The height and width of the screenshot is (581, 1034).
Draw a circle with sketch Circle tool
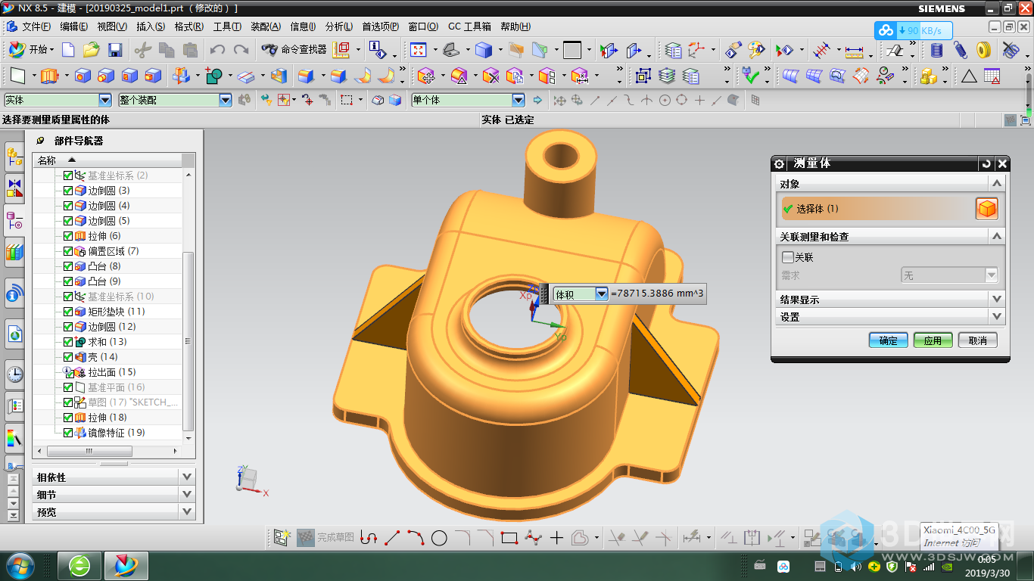[439, 538]
